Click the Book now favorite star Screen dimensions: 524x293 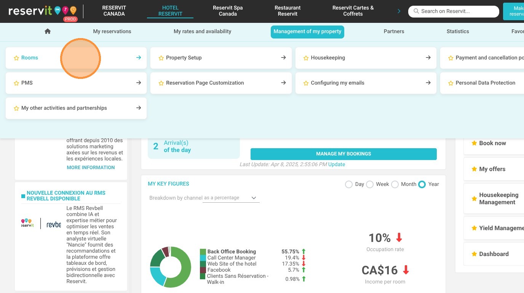pyautogui.click(x=474, y=143)
